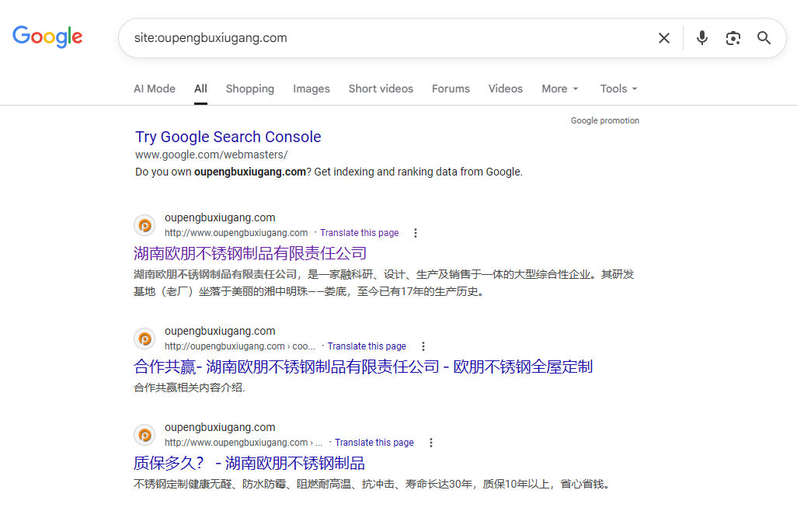Click the www.google.com/webmasters/ URL text
Image resolution: width=797 pixels, height=511 pixels.
click(x=211, y=155)
